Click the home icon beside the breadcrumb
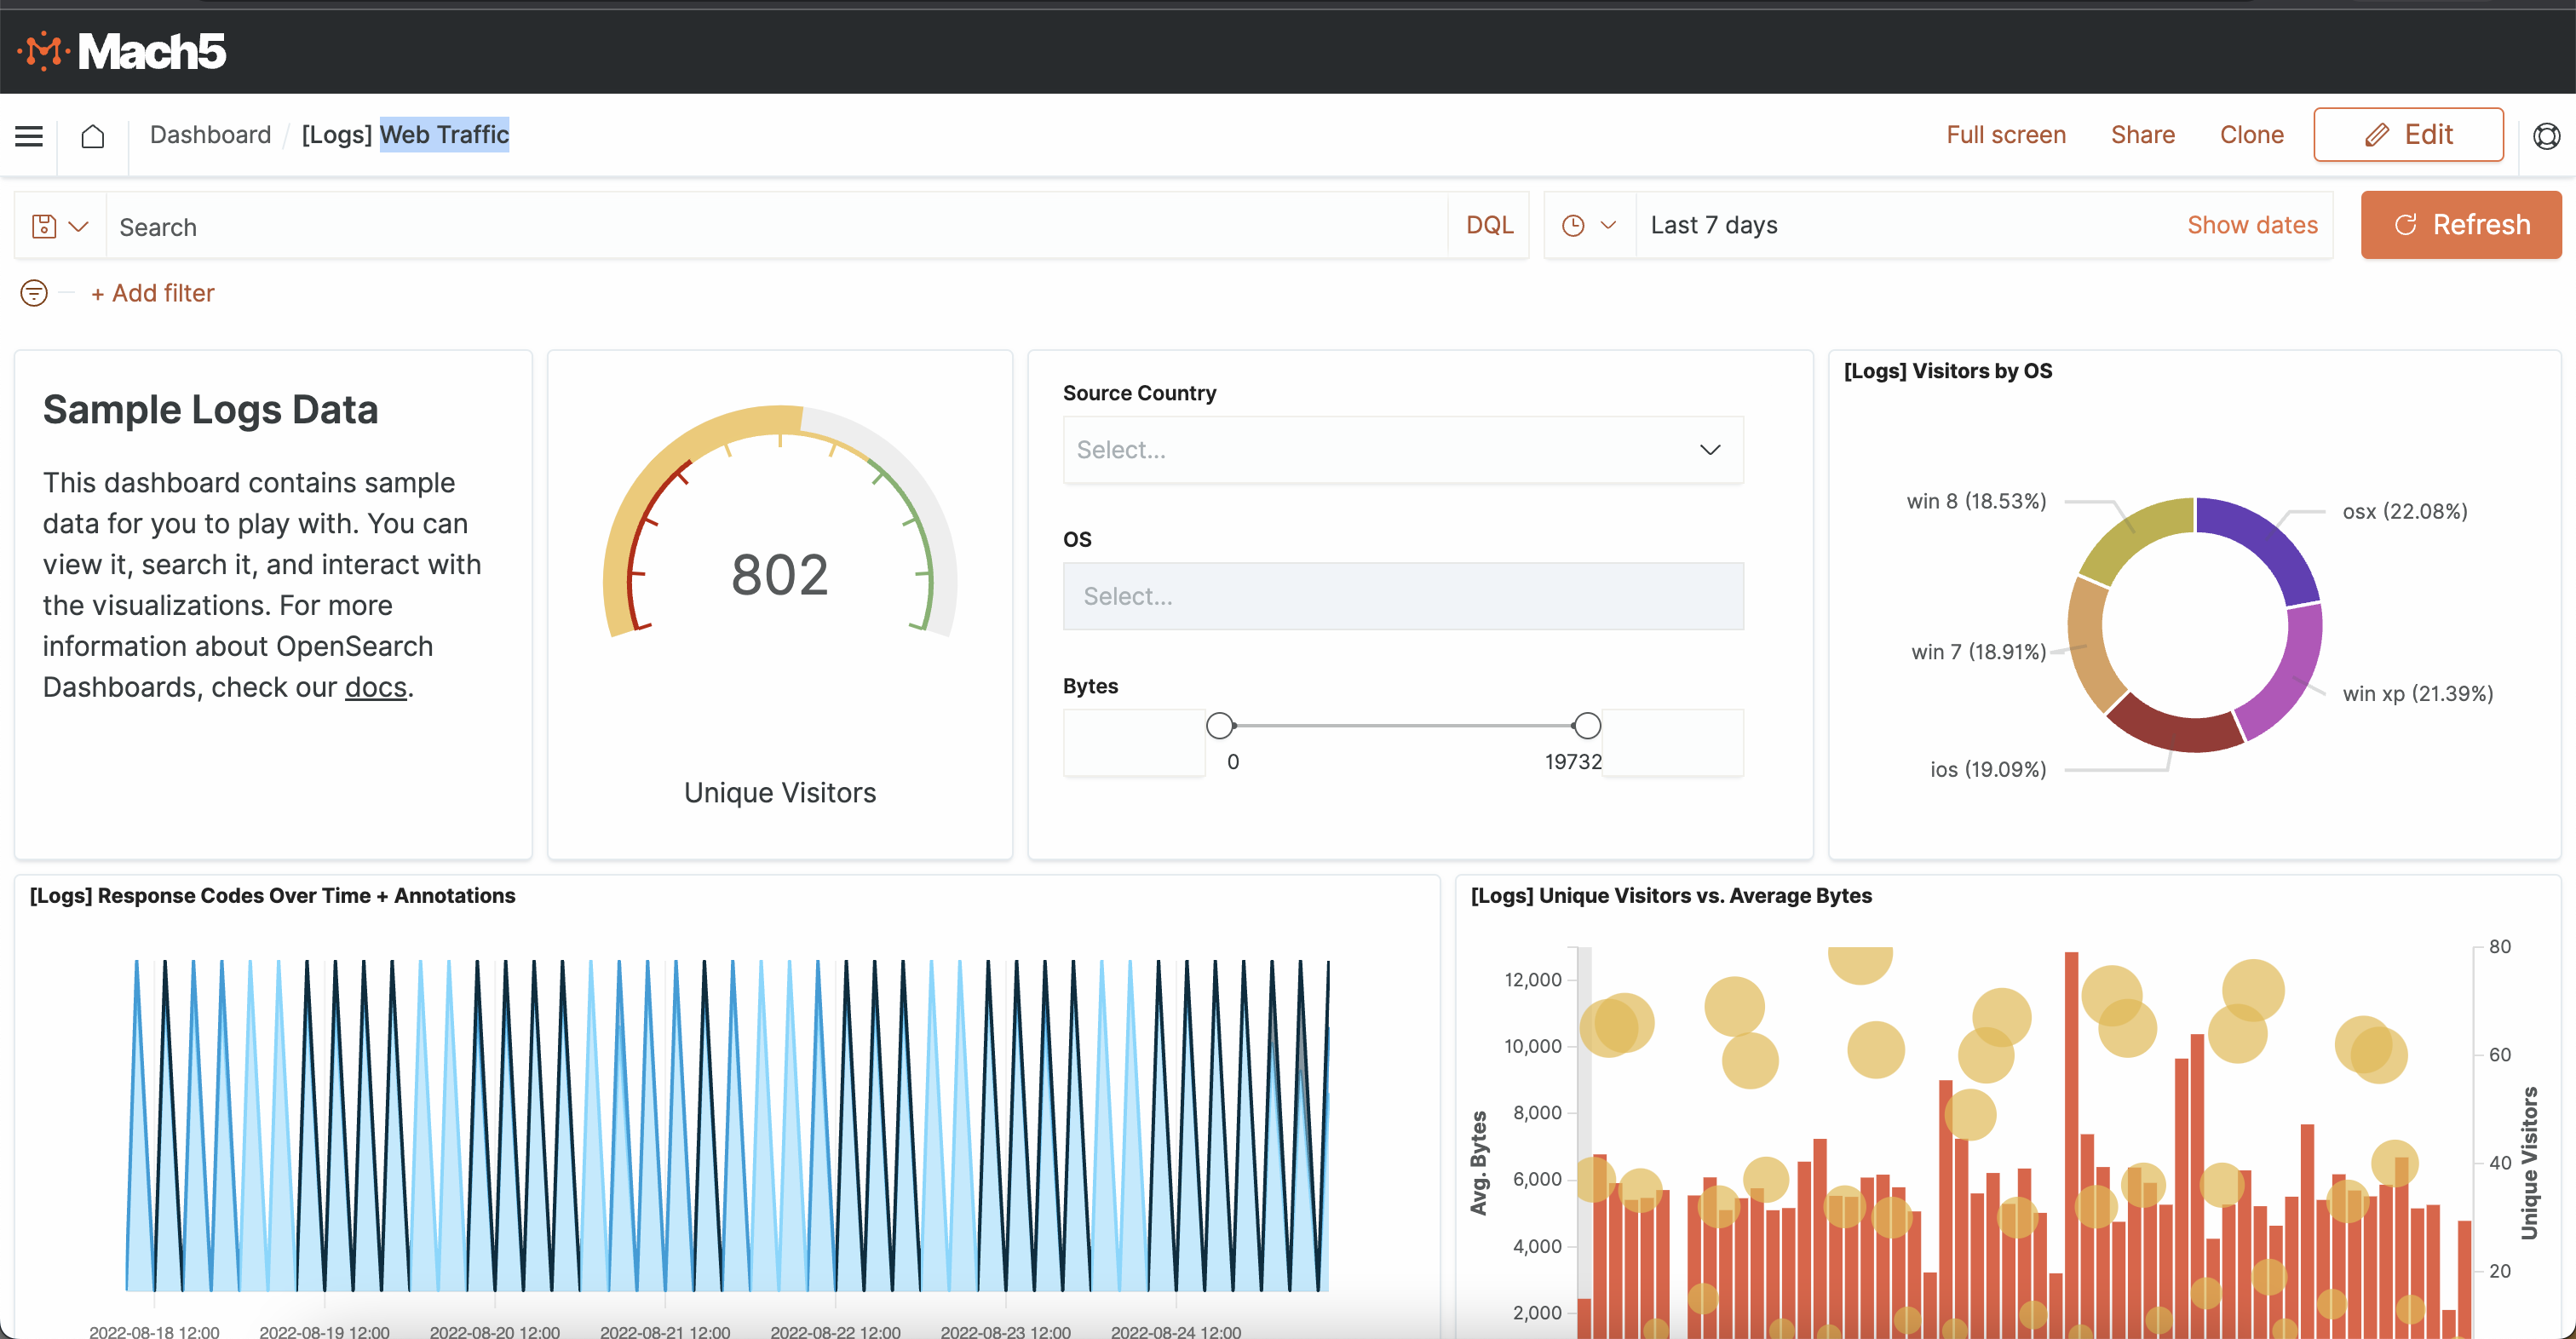2576x1339 pixels. point(93,136)
